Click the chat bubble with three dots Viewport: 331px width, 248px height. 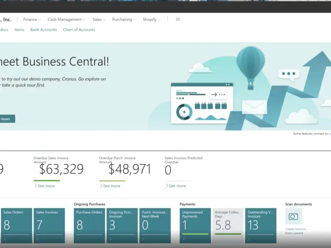tap(288, 74)
